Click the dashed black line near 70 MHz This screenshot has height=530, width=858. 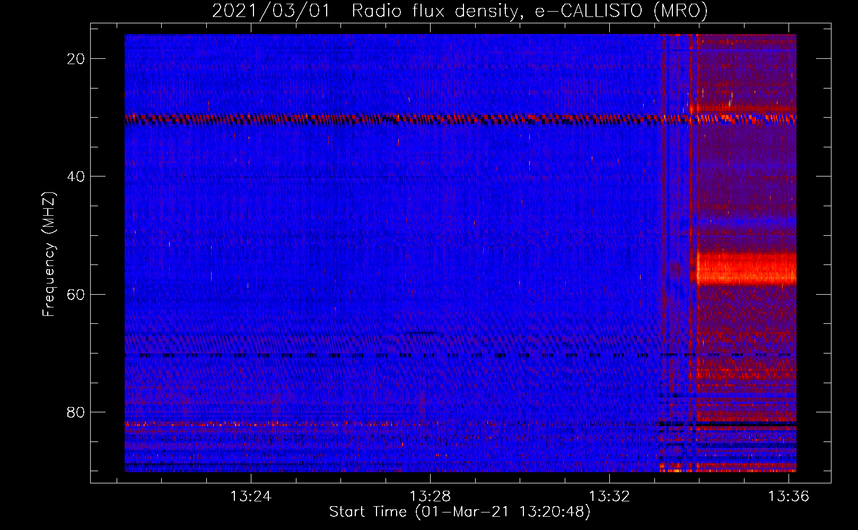pos(460,355)
